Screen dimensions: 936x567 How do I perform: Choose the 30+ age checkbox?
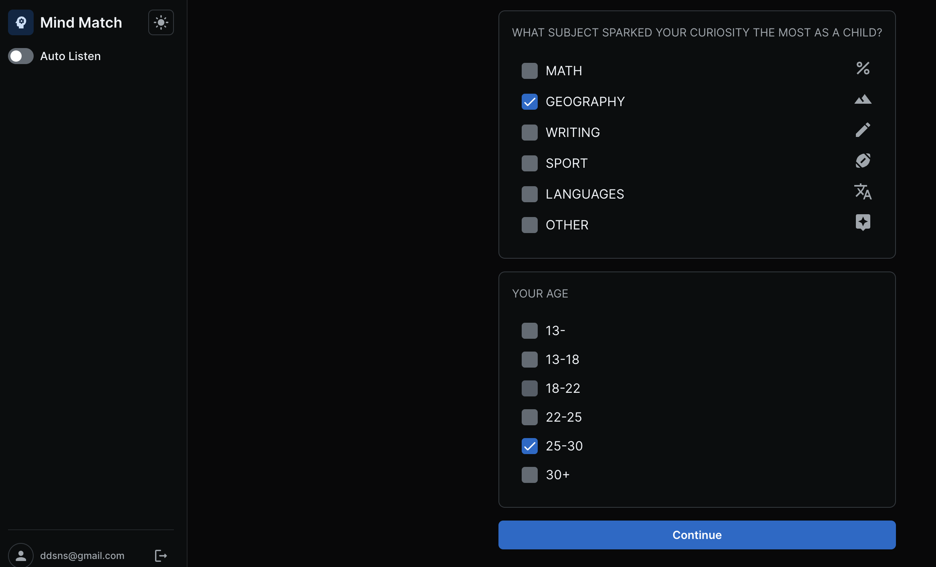point(529,475)
